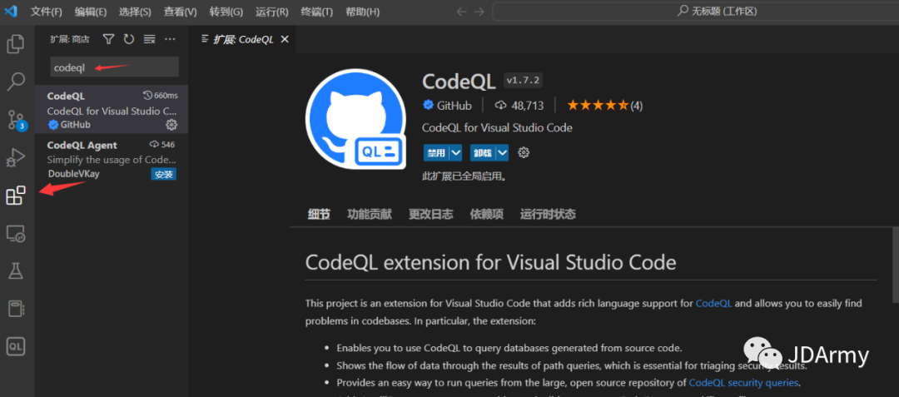The width and height of the screenshot is (899, 397).
Task: Open the 运行(R) menu
Action: click(x=271, y=12)
